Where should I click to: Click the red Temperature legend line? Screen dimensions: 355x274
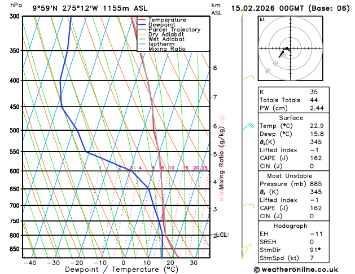click(142, 20)
